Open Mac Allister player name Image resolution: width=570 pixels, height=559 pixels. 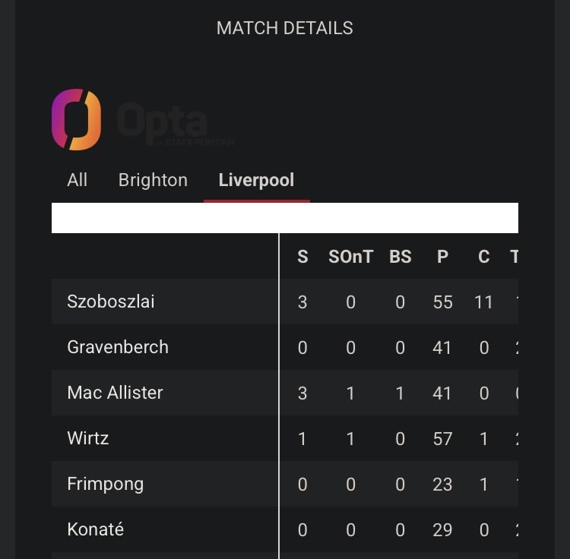point(115,393)
